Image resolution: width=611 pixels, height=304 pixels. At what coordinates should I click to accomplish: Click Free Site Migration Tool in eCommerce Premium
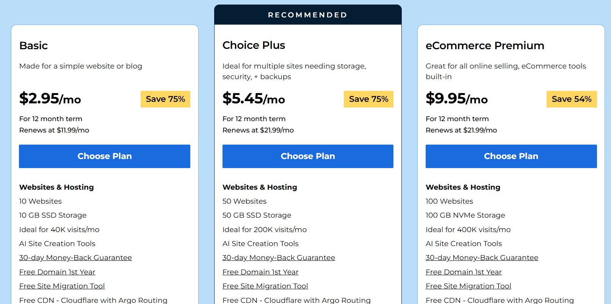(x=468, y=286)
